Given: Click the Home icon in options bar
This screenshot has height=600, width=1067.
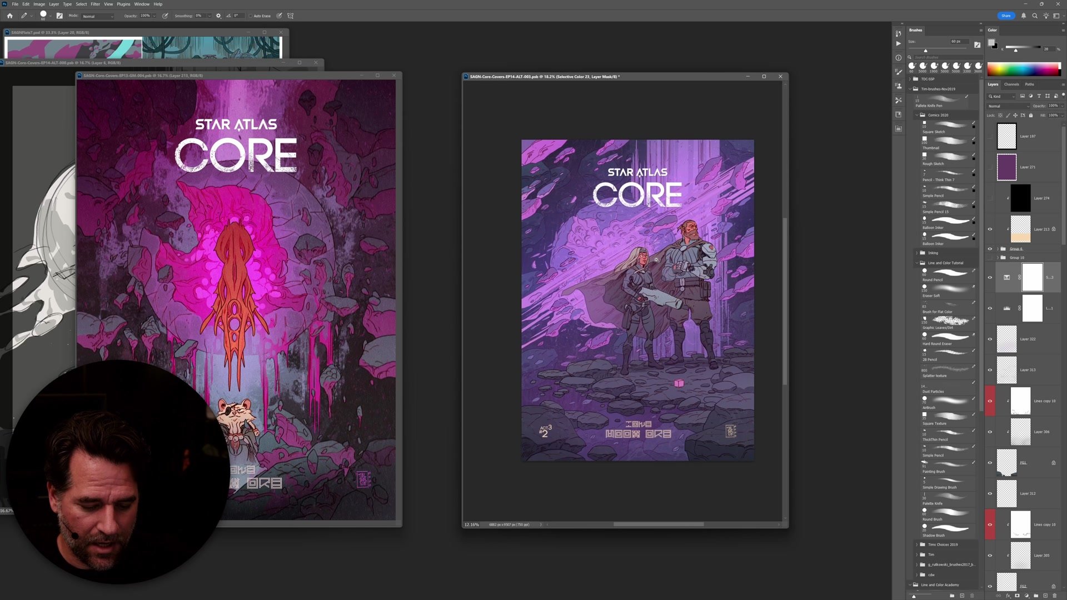Looking at the screenshot, I should [x=9, y=16].
